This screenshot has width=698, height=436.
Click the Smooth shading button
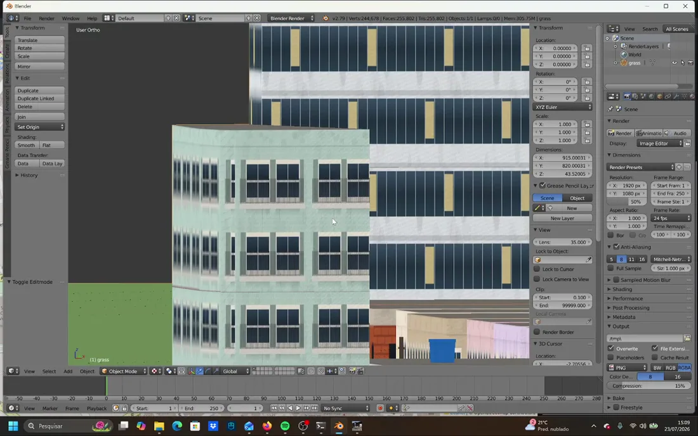point(26,145)
